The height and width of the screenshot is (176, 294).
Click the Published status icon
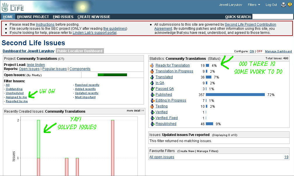click(x=152, y=95)
